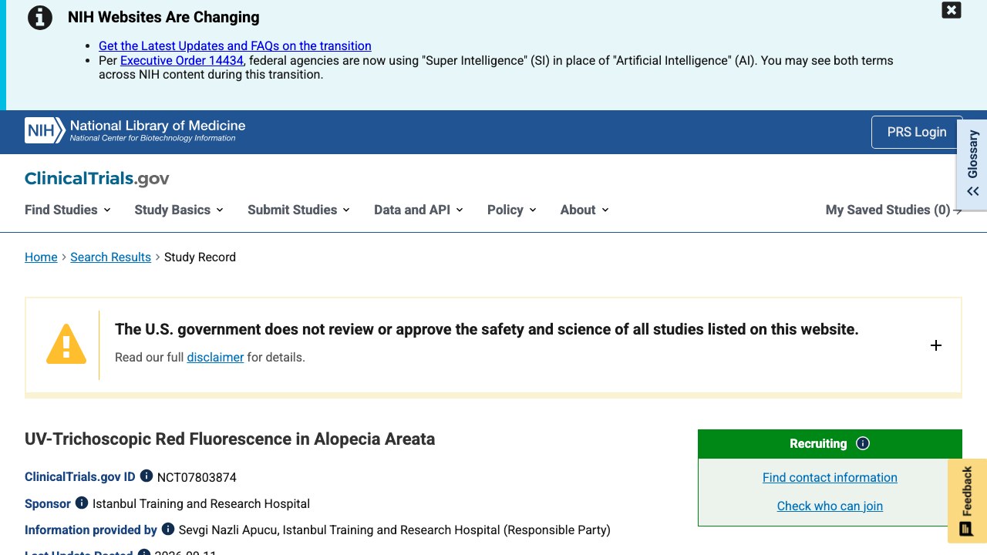Open the Data and API menu

419,210
